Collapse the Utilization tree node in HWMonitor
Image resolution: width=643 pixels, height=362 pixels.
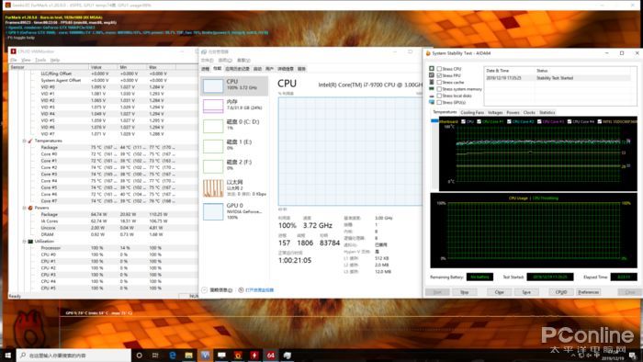click(24, 242)
